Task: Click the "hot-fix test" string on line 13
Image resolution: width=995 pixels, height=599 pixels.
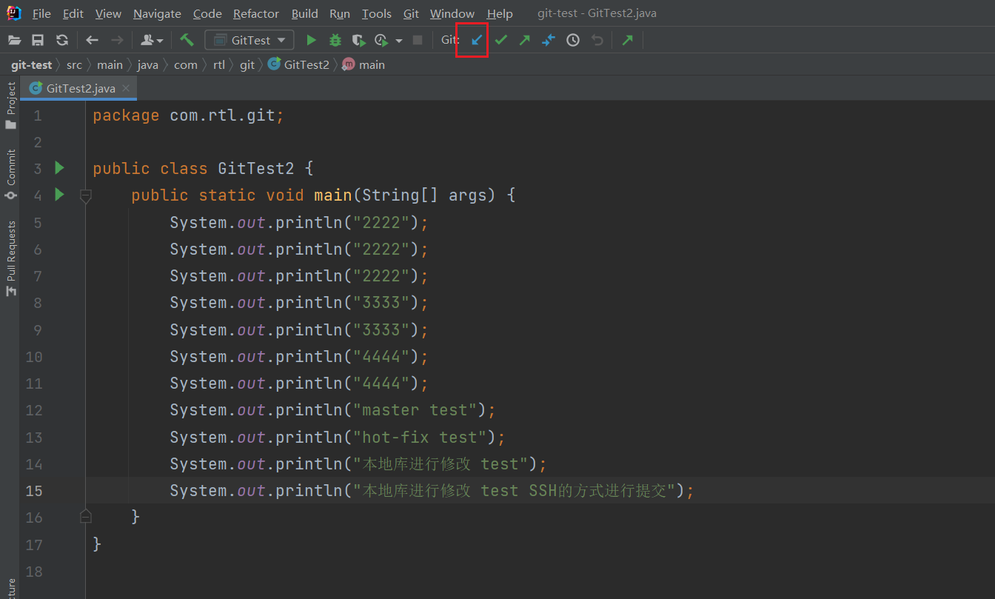Action: point(419,437)
